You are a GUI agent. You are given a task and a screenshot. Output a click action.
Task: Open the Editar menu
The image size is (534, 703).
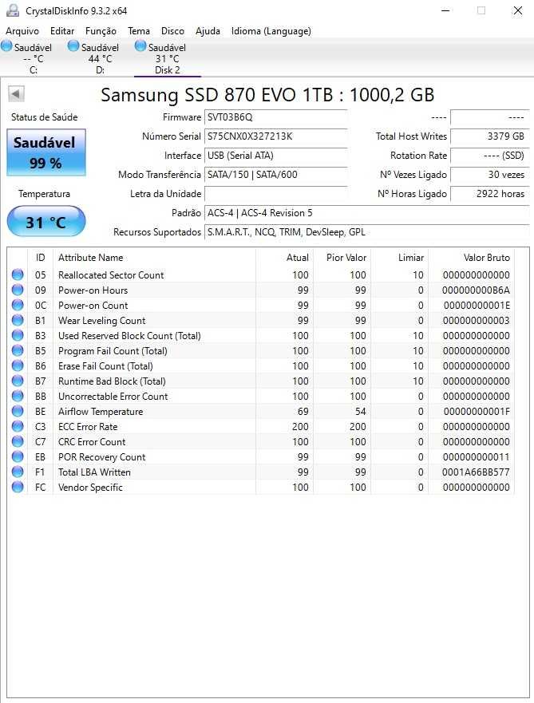point(62,31)
